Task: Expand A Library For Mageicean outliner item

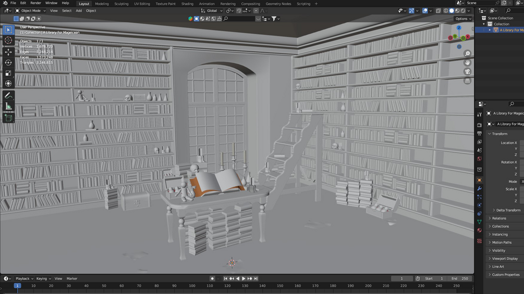Action: (490, 30)
